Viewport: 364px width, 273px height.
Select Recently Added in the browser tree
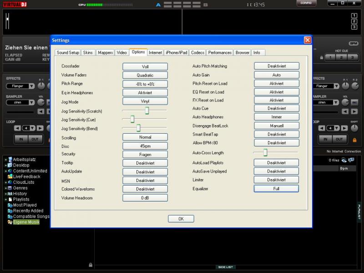pos(28,211)
